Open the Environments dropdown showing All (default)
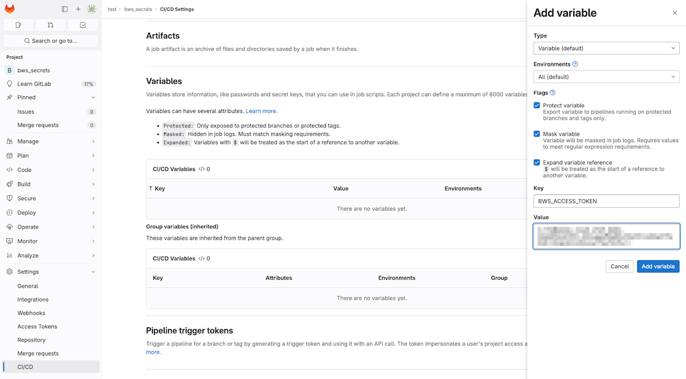686x379 pixels. (606, 76)
